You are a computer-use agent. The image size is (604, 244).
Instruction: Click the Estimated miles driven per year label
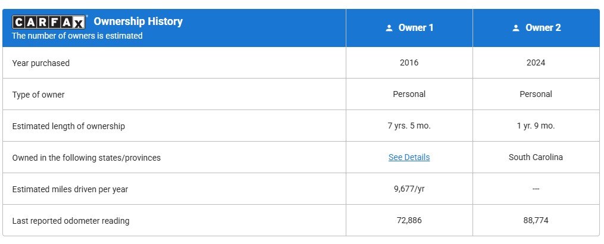click(70, 190)
